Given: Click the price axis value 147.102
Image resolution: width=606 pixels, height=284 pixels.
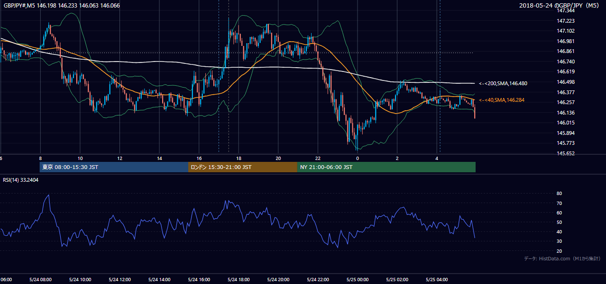Looking at the screenshot, I should point(566,31).
